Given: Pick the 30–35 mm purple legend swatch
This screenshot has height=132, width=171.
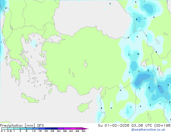Looking at the screenshot, I should pos(61,128).
